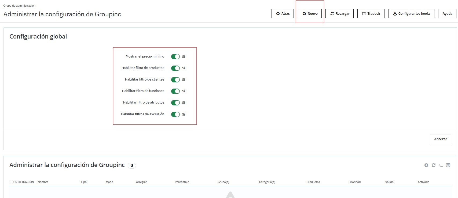Toggle the Mostrar el precio mínimo switch
Image resolution: width=458 pixels, height=198 pixels.
point(175,57)
